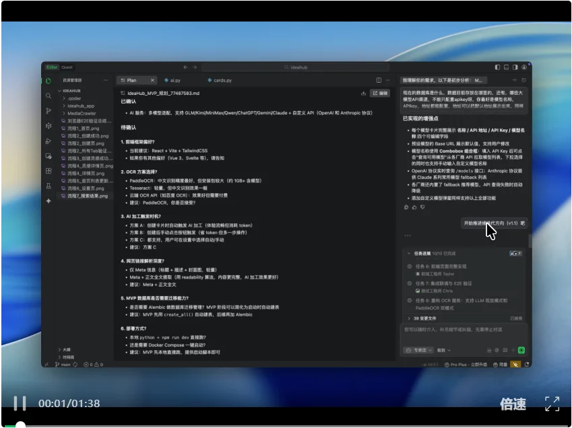Open the Search view in the activity bar

(49, 96)
